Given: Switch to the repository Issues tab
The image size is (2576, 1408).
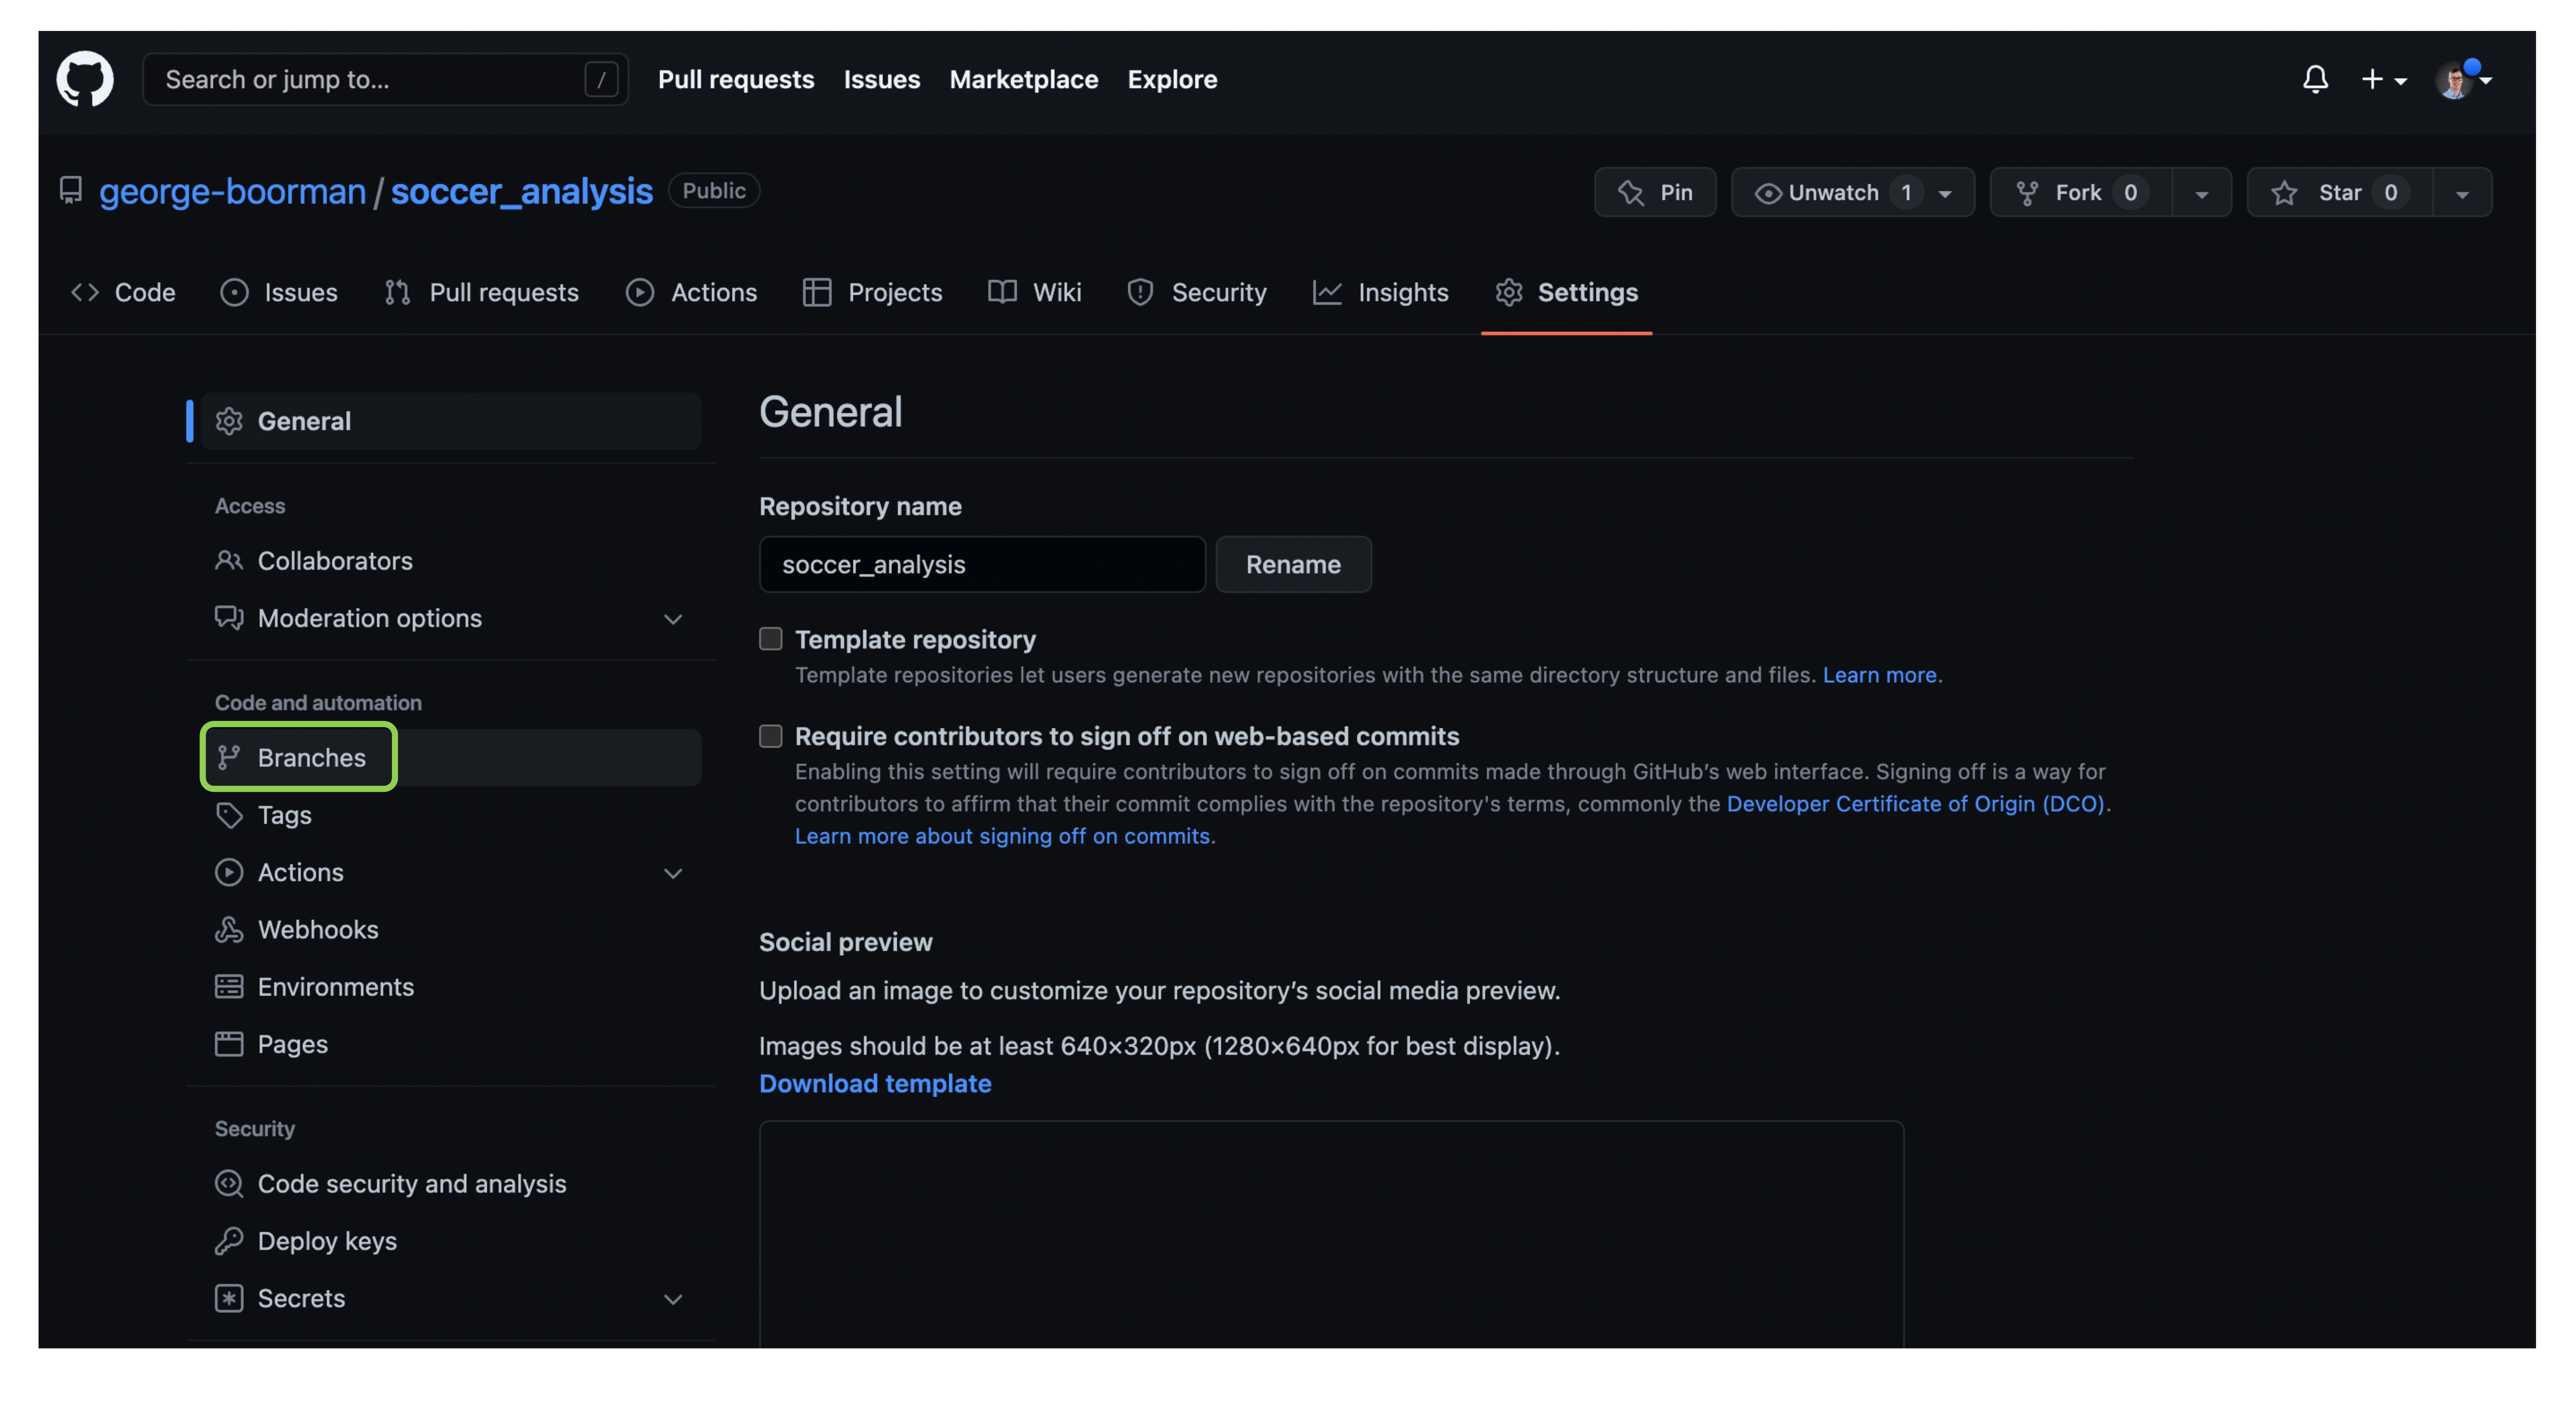Looking at the screenshot, I should pos(279,292).
